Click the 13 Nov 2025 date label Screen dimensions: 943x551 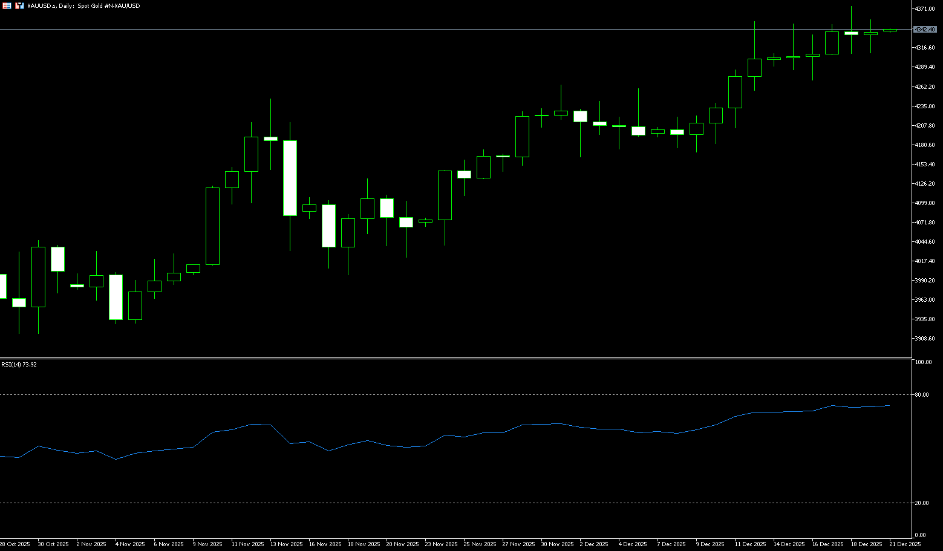286,544
